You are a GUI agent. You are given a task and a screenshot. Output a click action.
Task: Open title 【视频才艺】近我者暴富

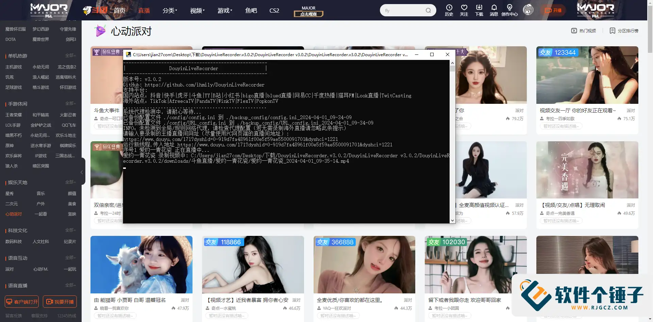(x=247, y=300)
